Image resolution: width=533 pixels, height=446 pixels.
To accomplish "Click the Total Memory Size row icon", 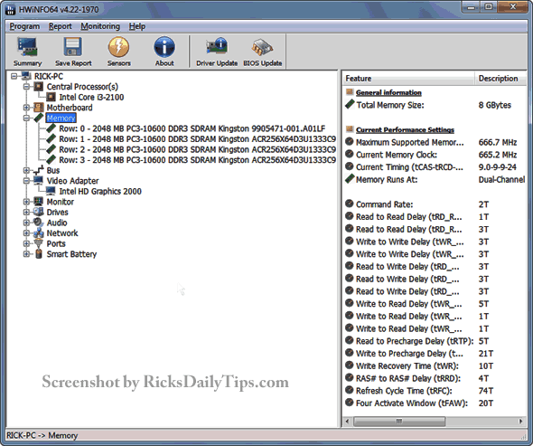I will (x=350, y=104).
